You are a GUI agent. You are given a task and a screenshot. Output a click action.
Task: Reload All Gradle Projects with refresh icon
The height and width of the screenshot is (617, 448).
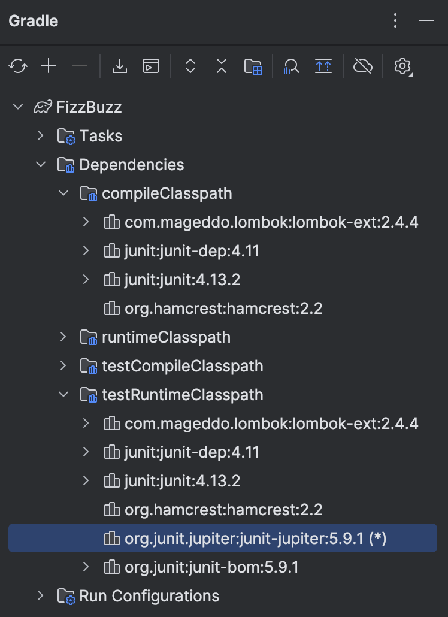tap(17, 66)
